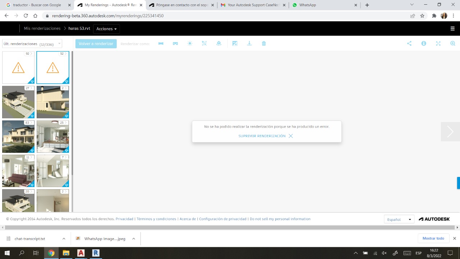Toggle the full screen icon

(x=438, y=44)
